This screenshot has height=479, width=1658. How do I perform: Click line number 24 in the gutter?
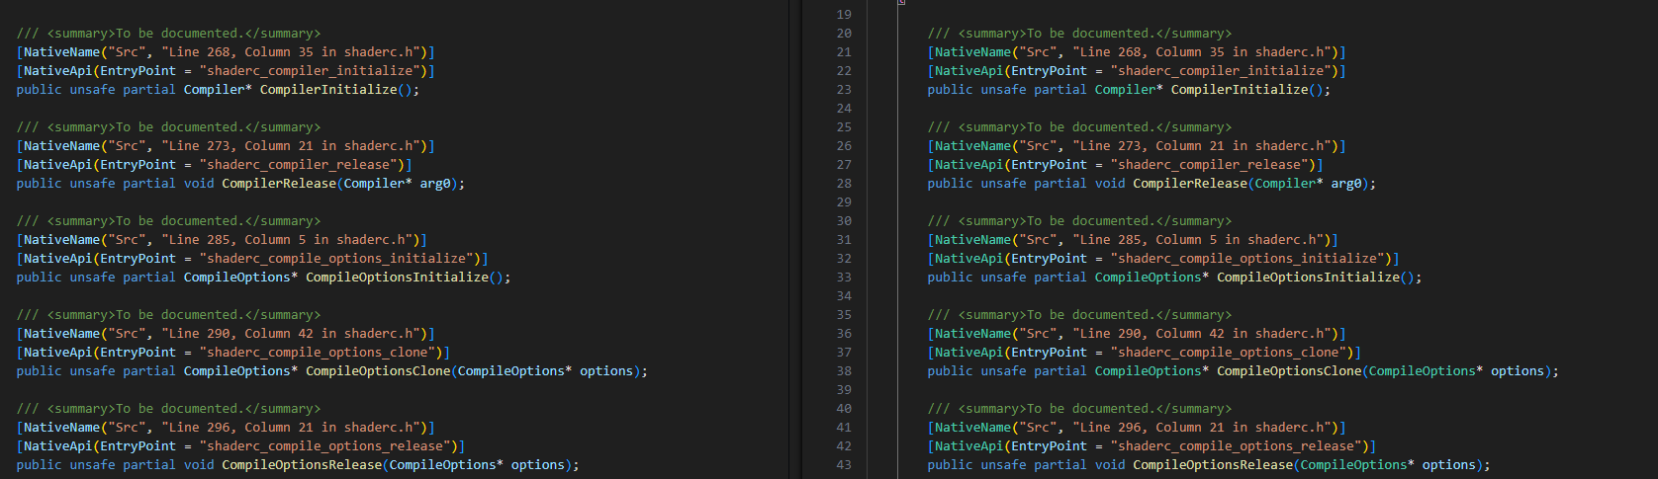click(844, 109)
